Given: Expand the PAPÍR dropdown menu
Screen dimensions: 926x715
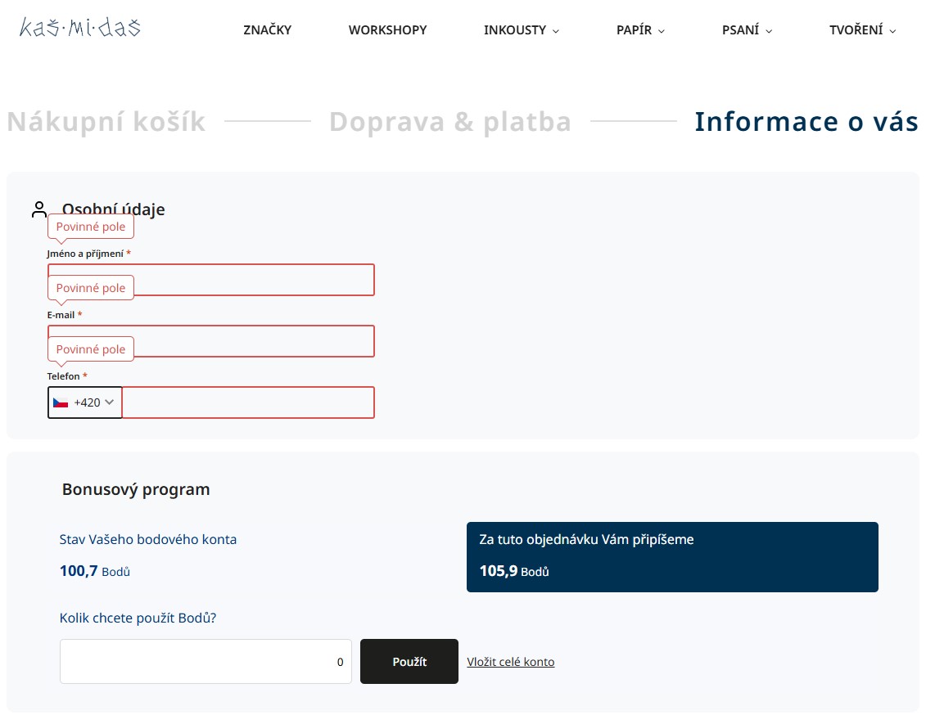Looking at the screenshot, I should [641, 30].
